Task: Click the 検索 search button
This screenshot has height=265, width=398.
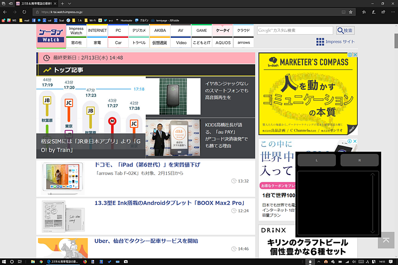Action: tap(345, 30)
